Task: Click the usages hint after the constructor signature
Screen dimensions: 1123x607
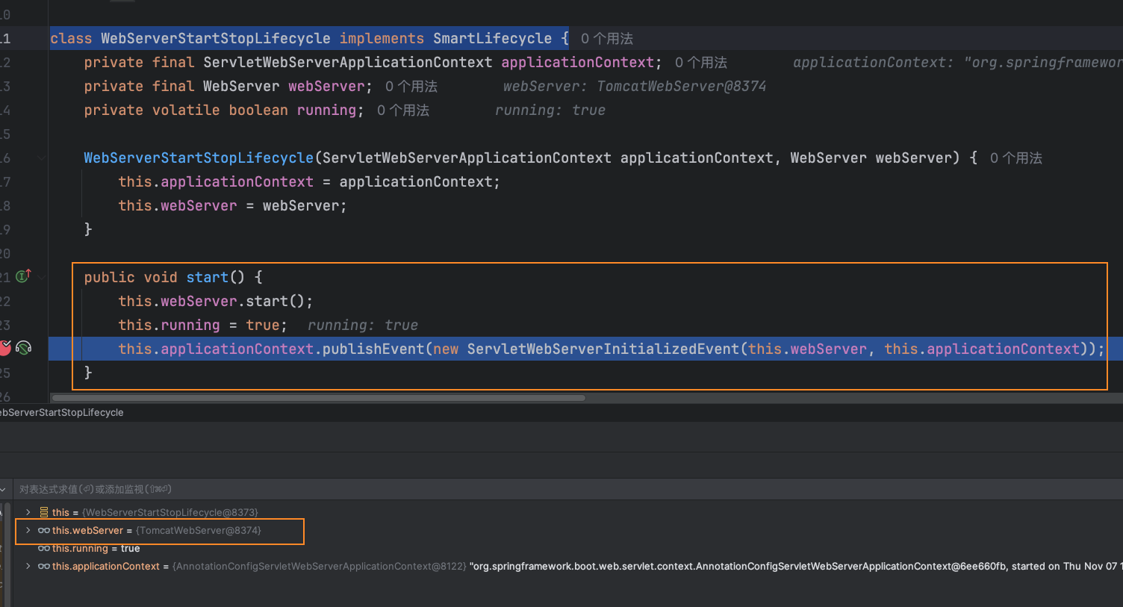Action: 1016,158
